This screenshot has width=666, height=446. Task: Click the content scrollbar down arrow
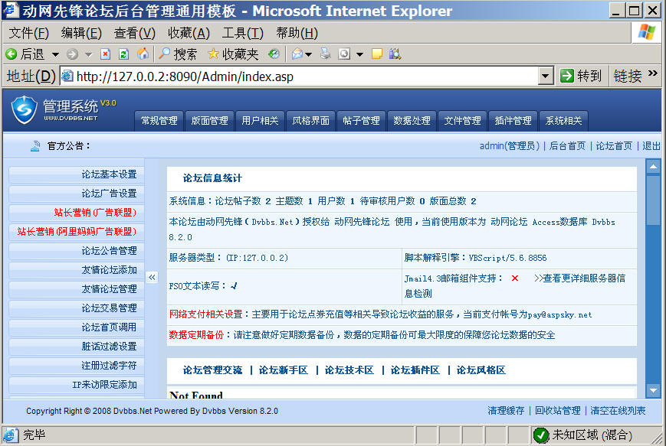653,390
